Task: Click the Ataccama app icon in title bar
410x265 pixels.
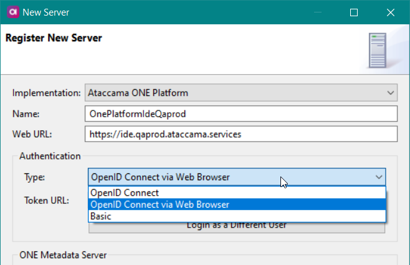Action: pos(12,12)
